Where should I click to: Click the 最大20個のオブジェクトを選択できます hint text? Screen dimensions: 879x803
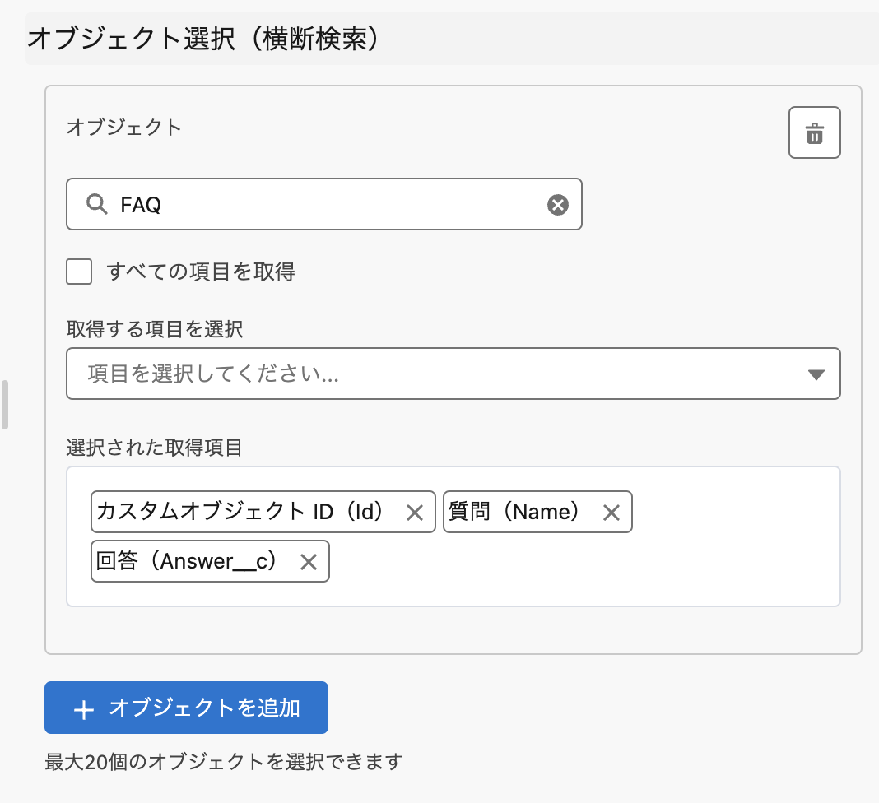(x=224, y=762)
